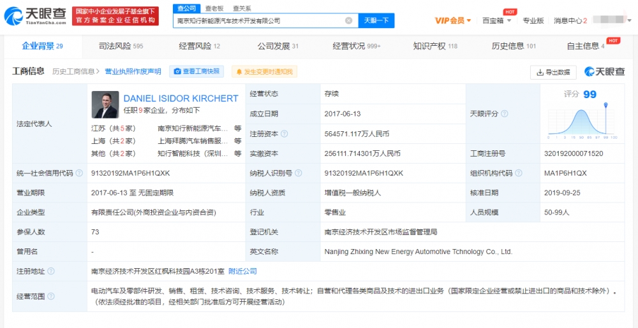
Task: Click paid-in capital value 256111.714301万人民币
Action: pyautogui.click(x=362, y=153)
